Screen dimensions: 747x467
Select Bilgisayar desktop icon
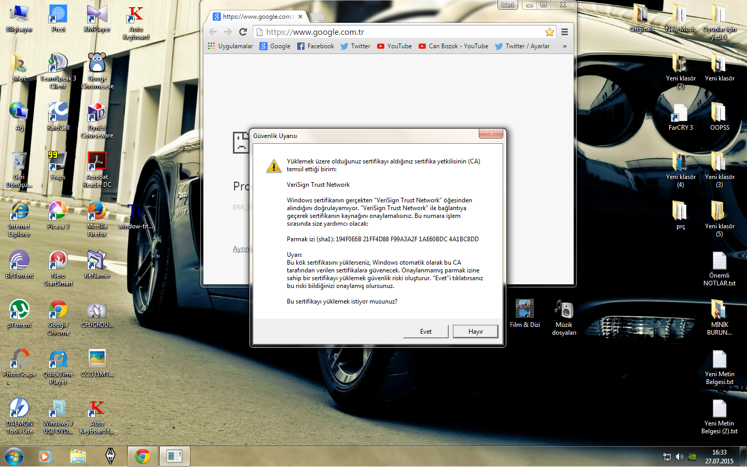pos(19,19)
